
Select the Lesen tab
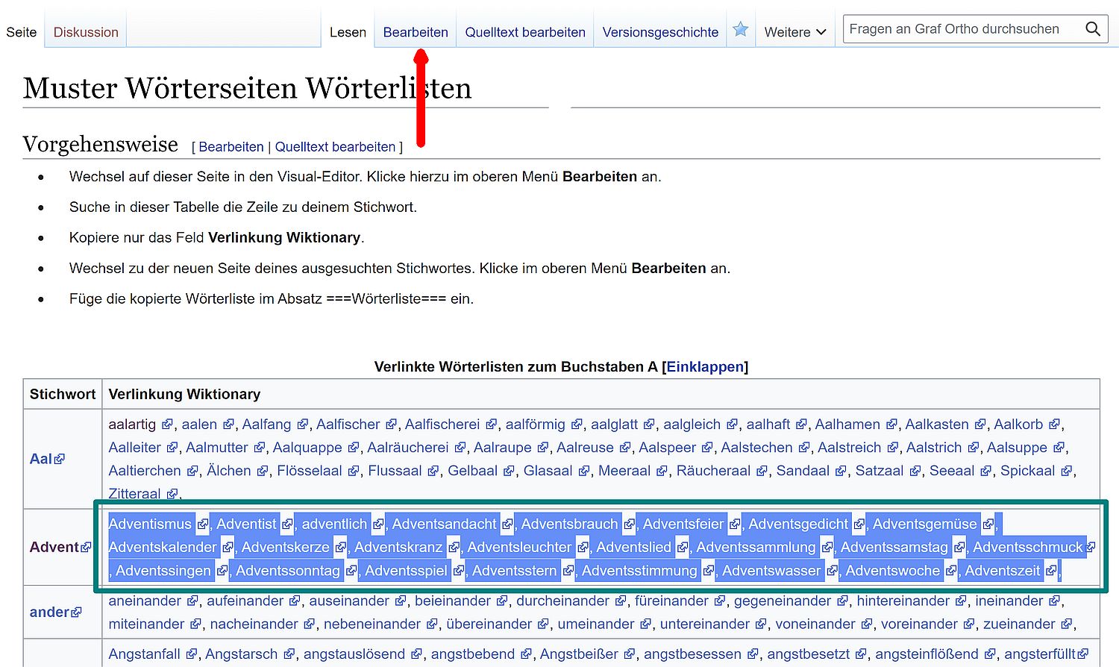pyautogui.click(x=348, y=32)
